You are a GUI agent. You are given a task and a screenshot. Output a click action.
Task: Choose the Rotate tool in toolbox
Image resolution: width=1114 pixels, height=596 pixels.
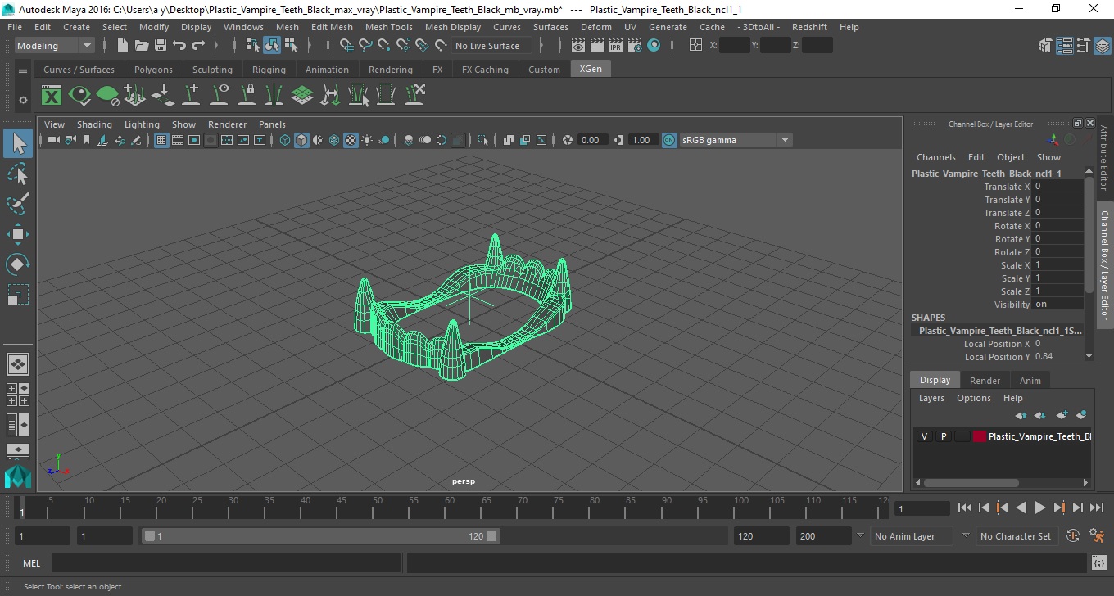pyautogui.click(x=18, y=264)
